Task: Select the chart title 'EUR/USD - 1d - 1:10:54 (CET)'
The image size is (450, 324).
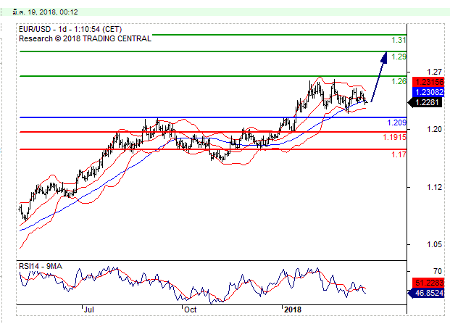Action: (70, 29)
